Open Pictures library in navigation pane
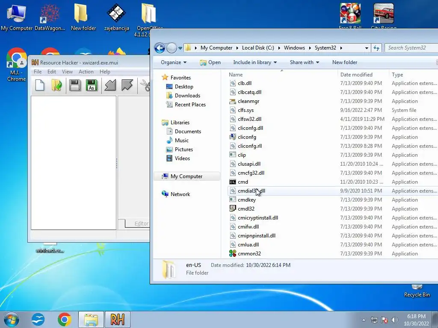The width and height of the screenshot is (438, 328). tap(183, 149)
